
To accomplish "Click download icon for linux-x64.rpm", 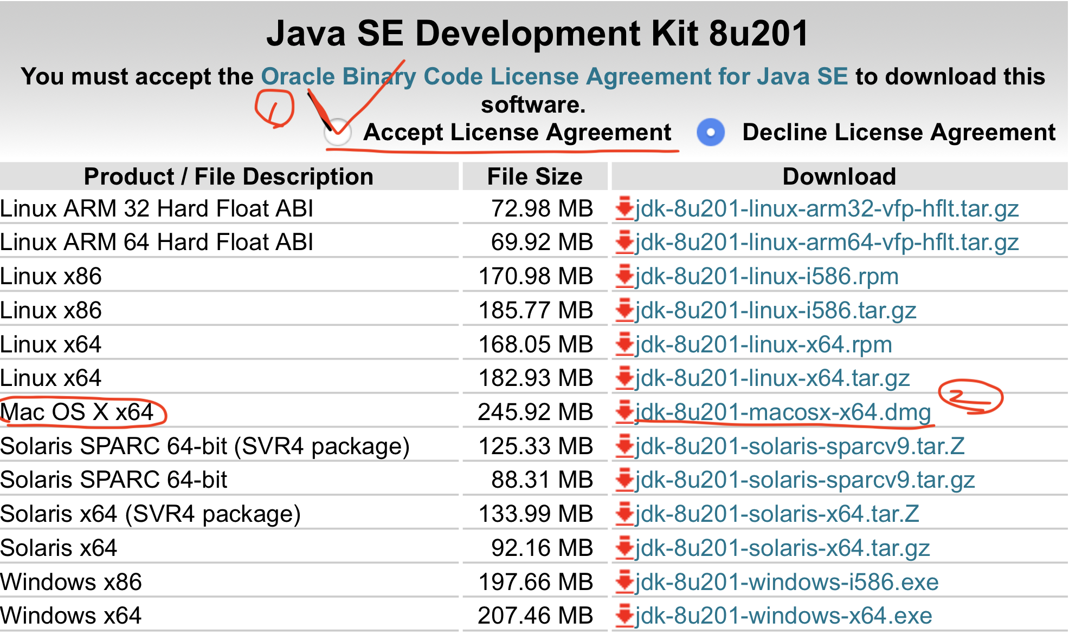I will [x=624, y=344].
